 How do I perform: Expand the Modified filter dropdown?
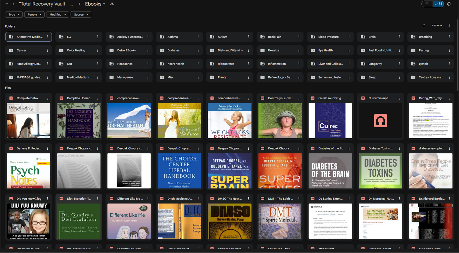(x=57, y=15)
